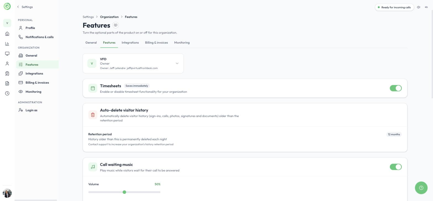Switch to the Integrations tab
Viewport: 433px width, 201px height.
pos(130,43)
